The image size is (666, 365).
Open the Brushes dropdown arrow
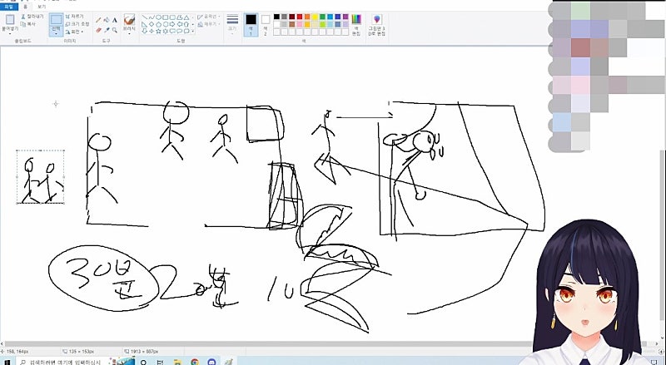point(129,33)
